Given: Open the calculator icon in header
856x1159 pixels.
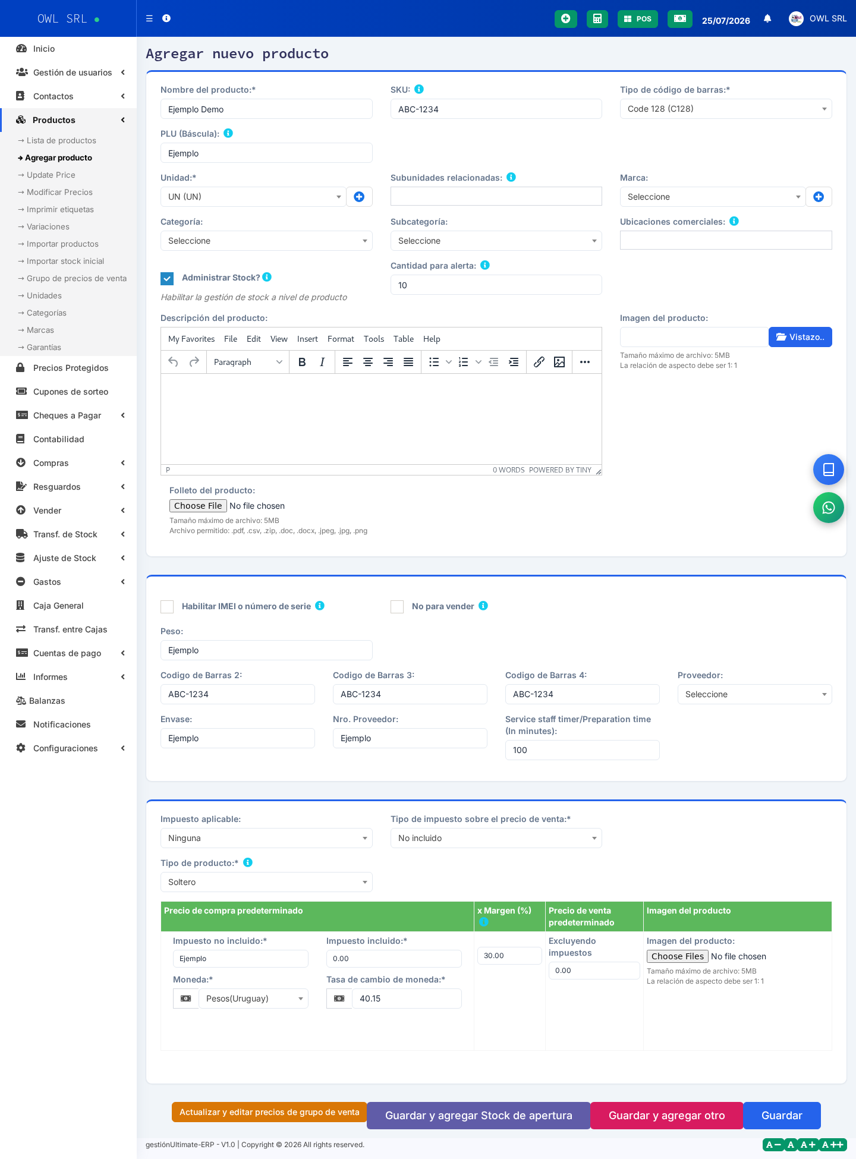Looking at the screenshot, I should 597,18.
